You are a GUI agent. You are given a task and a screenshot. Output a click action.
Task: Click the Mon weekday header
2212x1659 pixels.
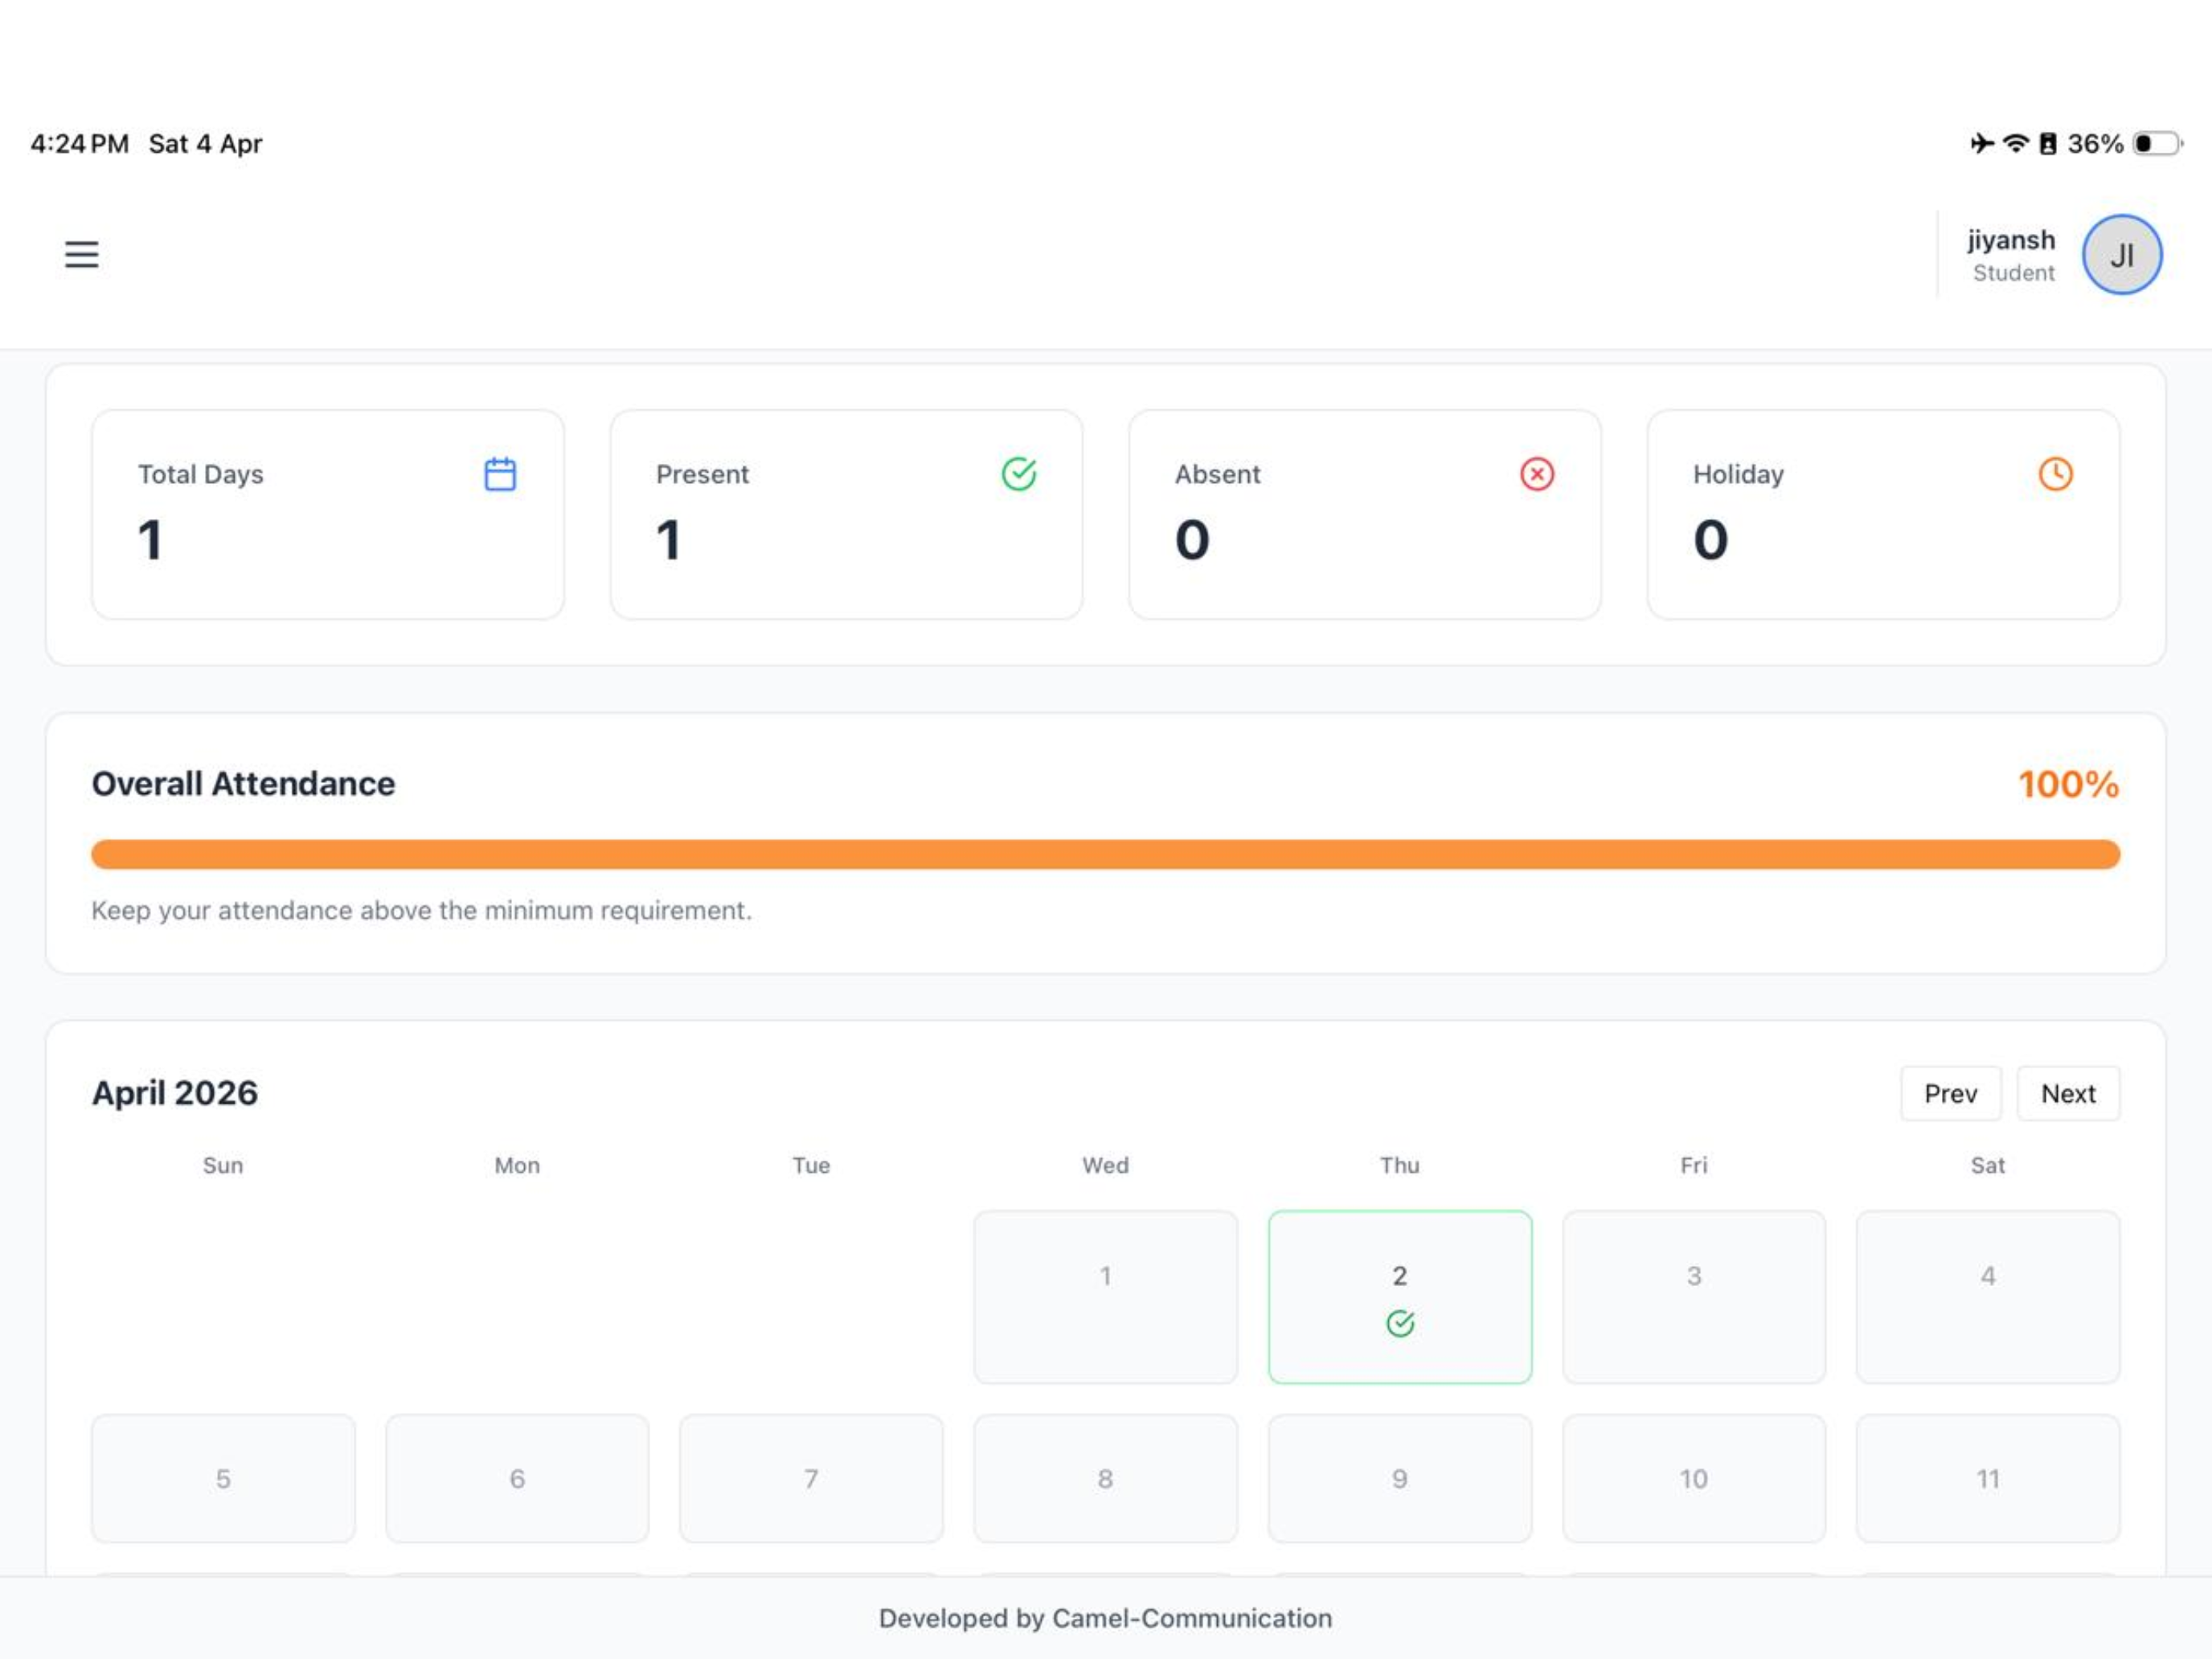(517, 1165)
